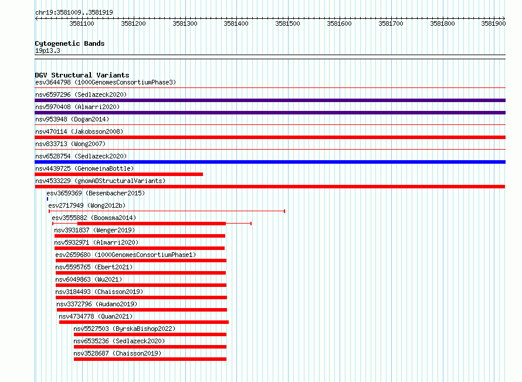Open variant nsv3528687 (Chaisson2019)
The width and height of the screenshot is (522, 382).
[117, 353]
